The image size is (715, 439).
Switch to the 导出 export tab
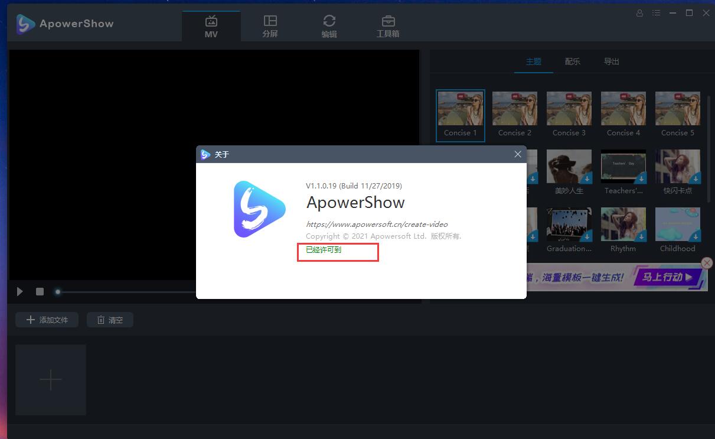coord(612,61)
